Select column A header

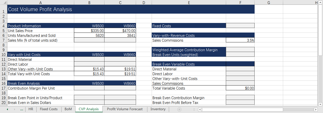[40, 2]
